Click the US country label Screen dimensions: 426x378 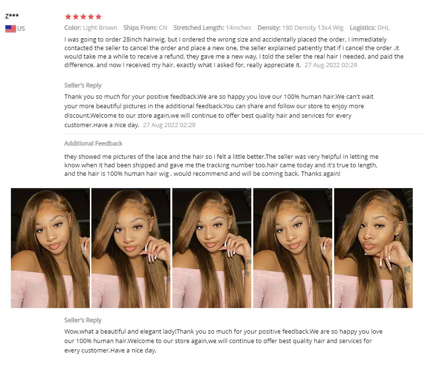click(x=21, y=28)
